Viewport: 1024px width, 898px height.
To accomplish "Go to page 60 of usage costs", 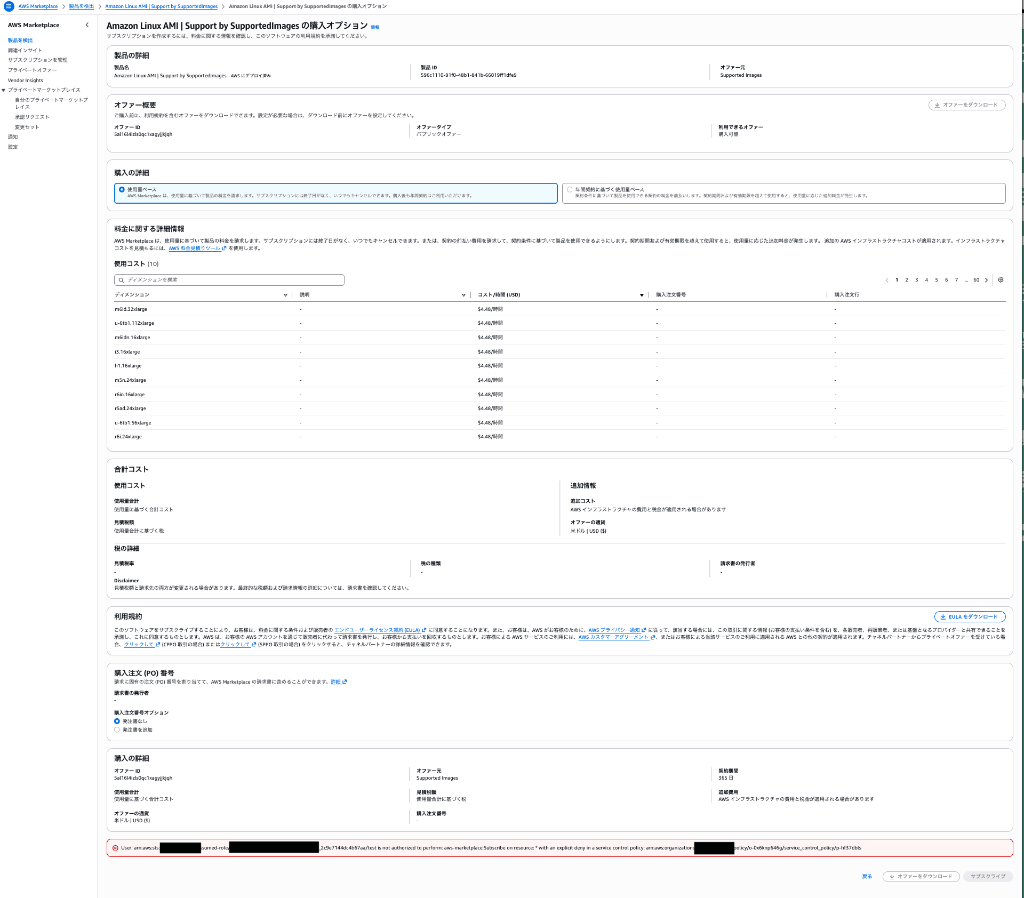I will 976,280.
